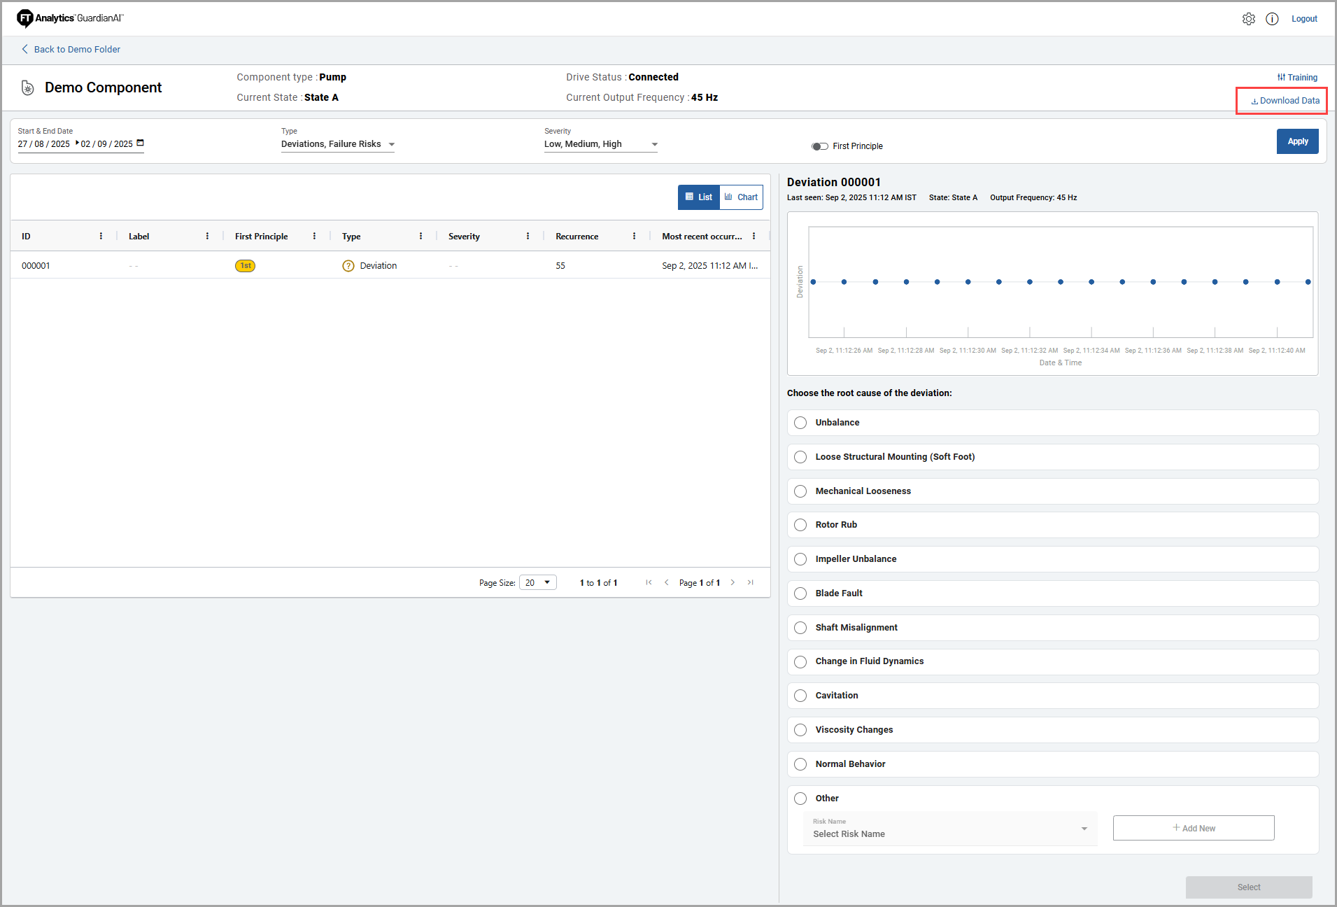Toggle the First Principle switch
Image resolution: width=1337 pixels, height=907 pixels.
(819, 146)
